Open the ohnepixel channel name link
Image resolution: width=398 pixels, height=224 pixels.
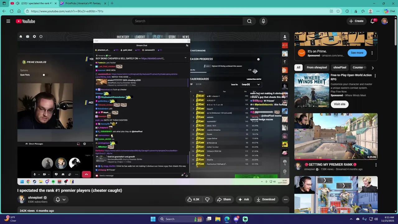click(x=35, y=198)
